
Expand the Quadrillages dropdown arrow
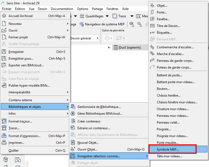(107, 16)
